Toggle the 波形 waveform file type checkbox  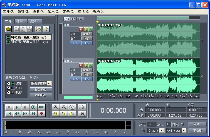click(x=8, y=83)
